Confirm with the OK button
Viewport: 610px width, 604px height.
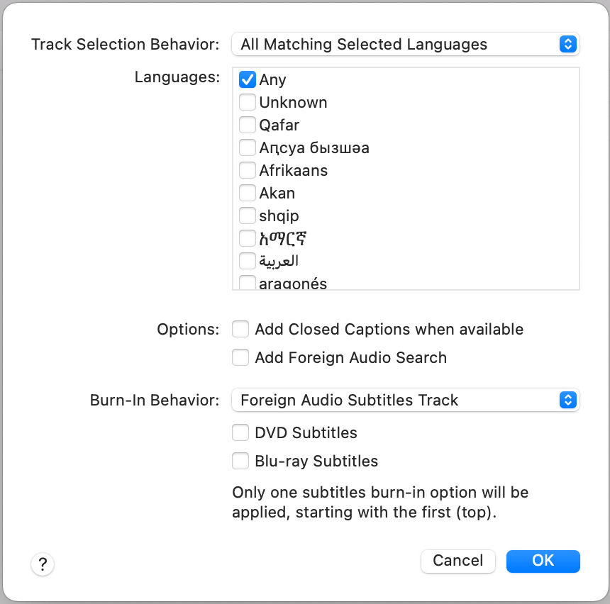543,561
